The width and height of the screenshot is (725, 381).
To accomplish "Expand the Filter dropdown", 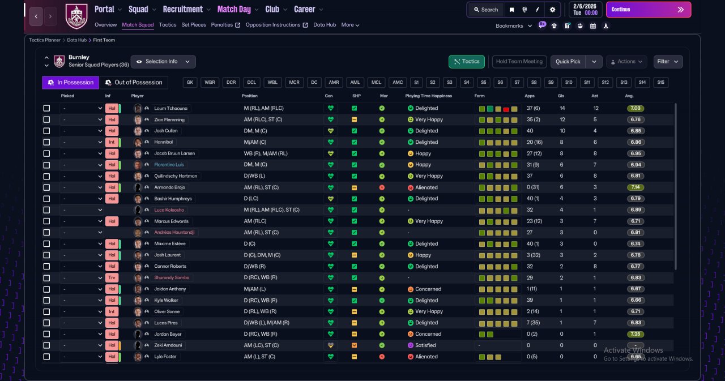I will (668, 62).
